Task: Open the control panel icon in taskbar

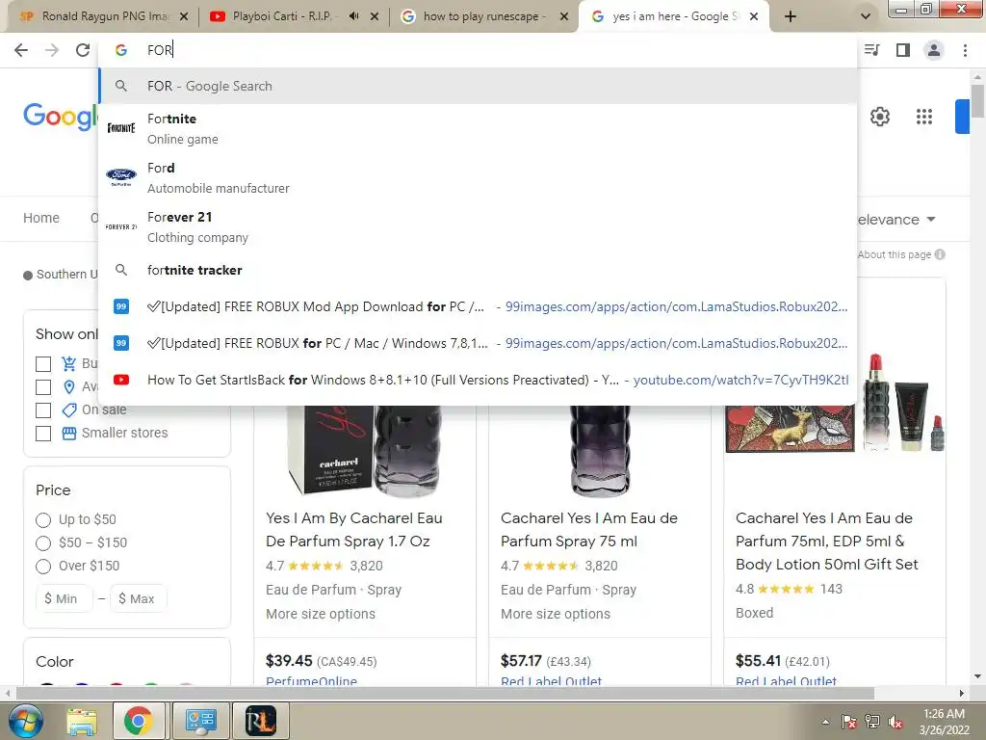Action: click(200, 721)
